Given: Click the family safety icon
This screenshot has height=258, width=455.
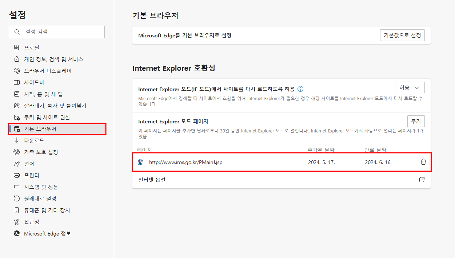Looking at the screenshot, I should (x=16, y=152).
